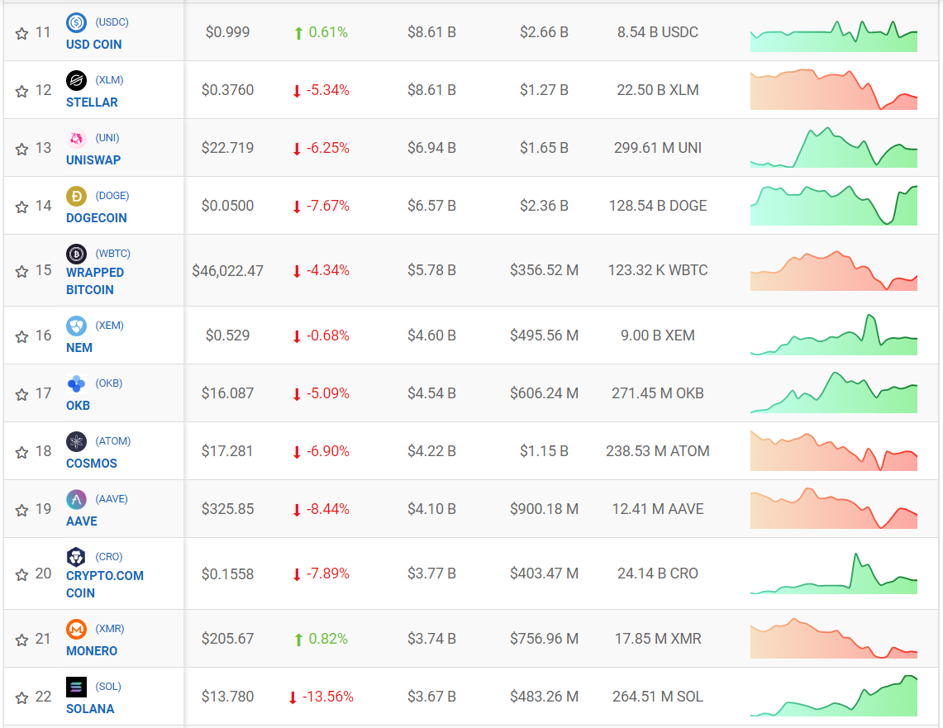Screen dimensions: 943x728
Task: Select the (WBTC) ticker label
Action: pyautogui.click(x=113, y=253)
